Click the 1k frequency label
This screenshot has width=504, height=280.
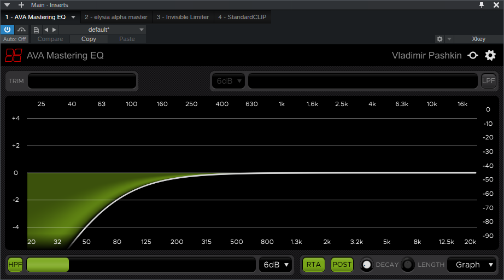(x=282, y=104)
